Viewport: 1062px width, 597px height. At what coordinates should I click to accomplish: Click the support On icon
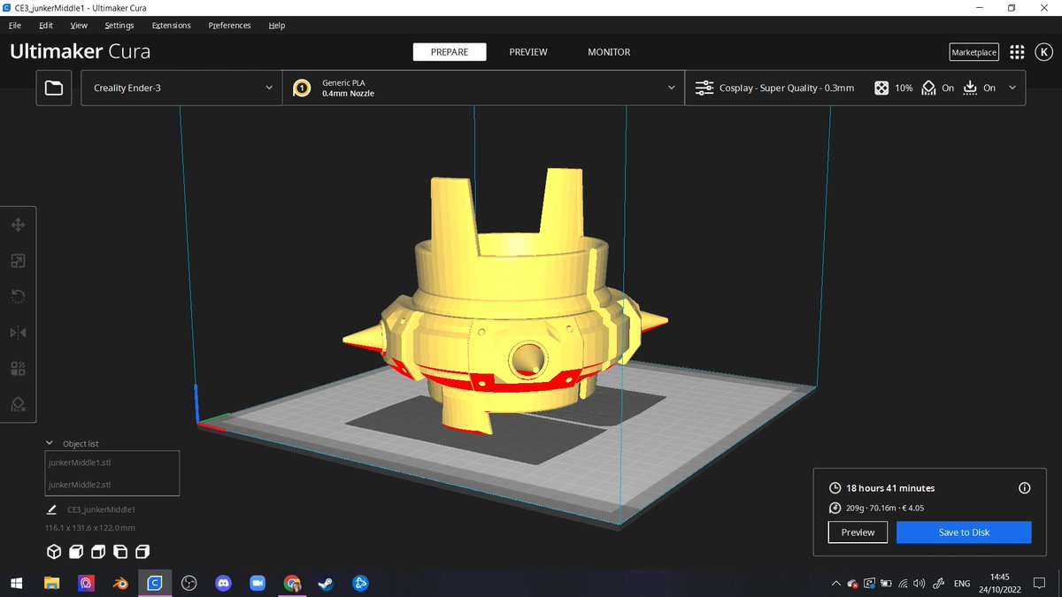928,88
